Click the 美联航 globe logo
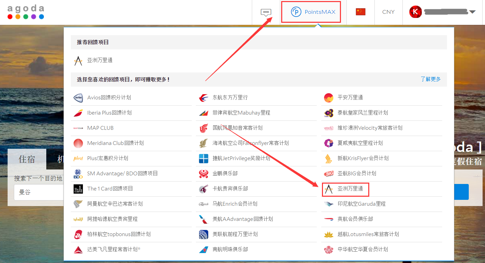 204,234
